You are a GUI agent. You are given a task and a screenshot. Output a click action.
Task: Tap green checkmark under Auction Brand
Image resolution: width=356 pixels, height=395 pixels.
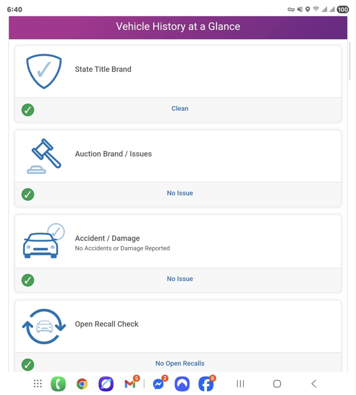point(28,194)
